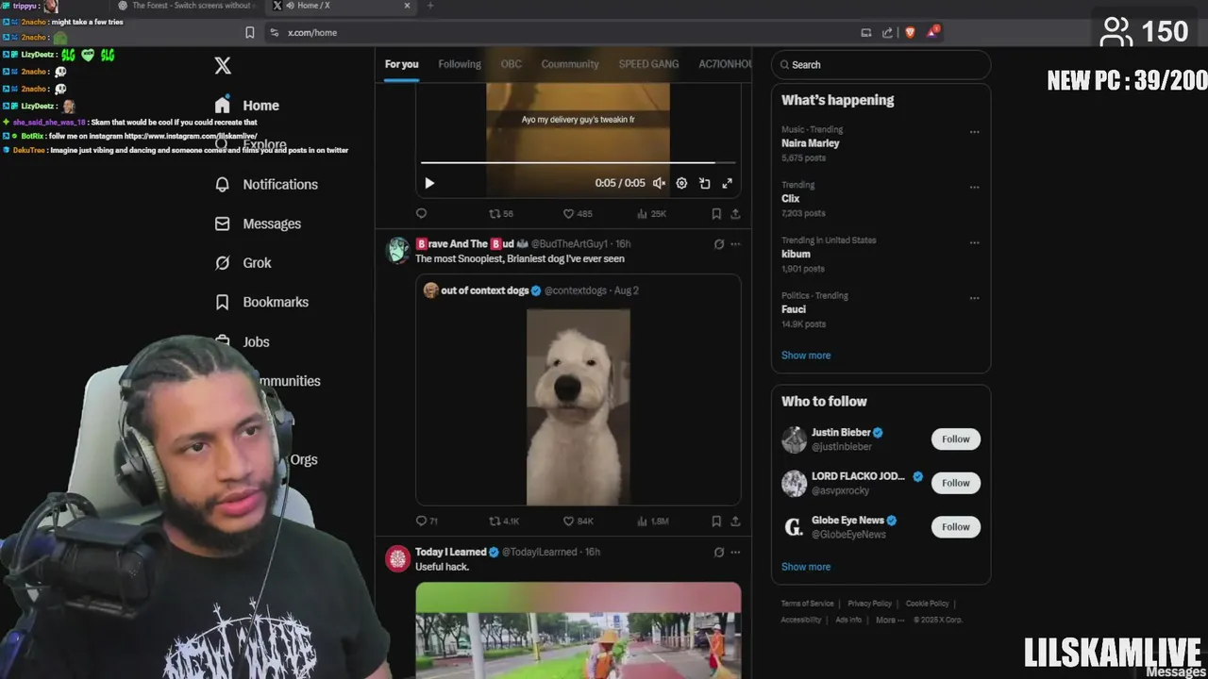This screenshot has width=1208, height=679.
Task: Open more options for kibum trend
Action: [x=974, y=242]
